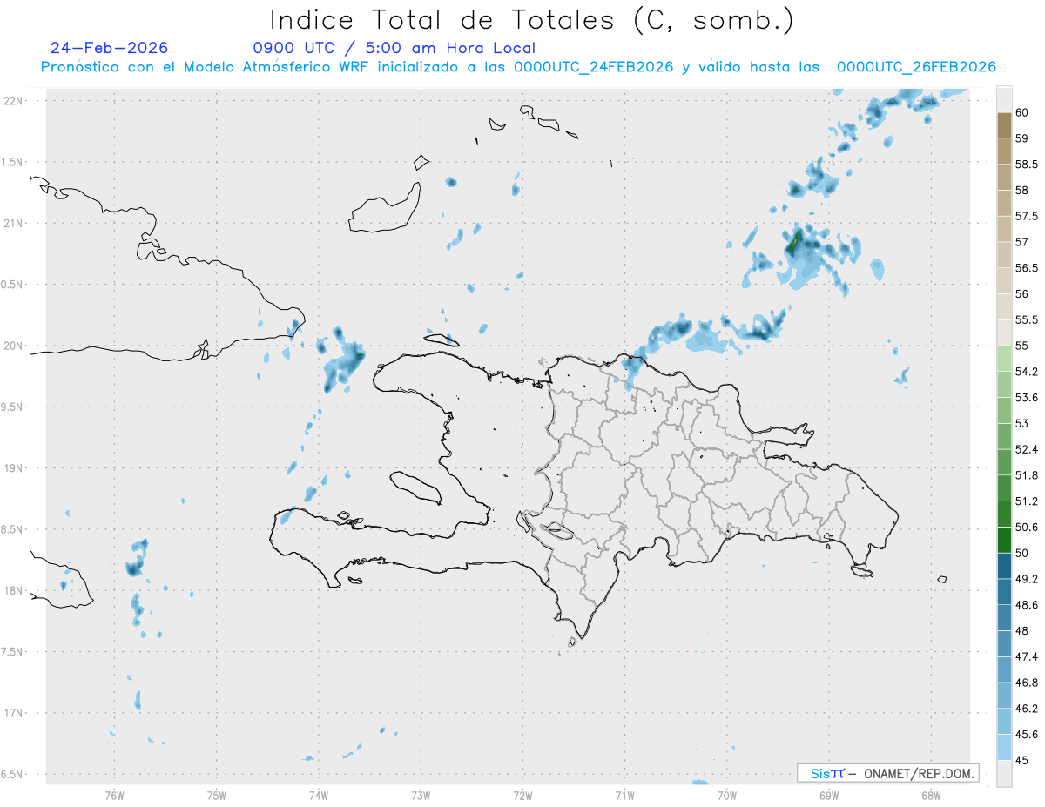Screen dimensions: 1045x807
Task: Click the '22N' latitude label
Action: click(x=13, y=101)
